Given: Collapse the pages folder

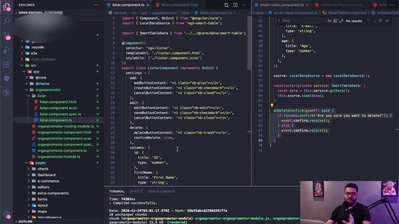Looking at the screenshot, I should [x=40, y=163].
